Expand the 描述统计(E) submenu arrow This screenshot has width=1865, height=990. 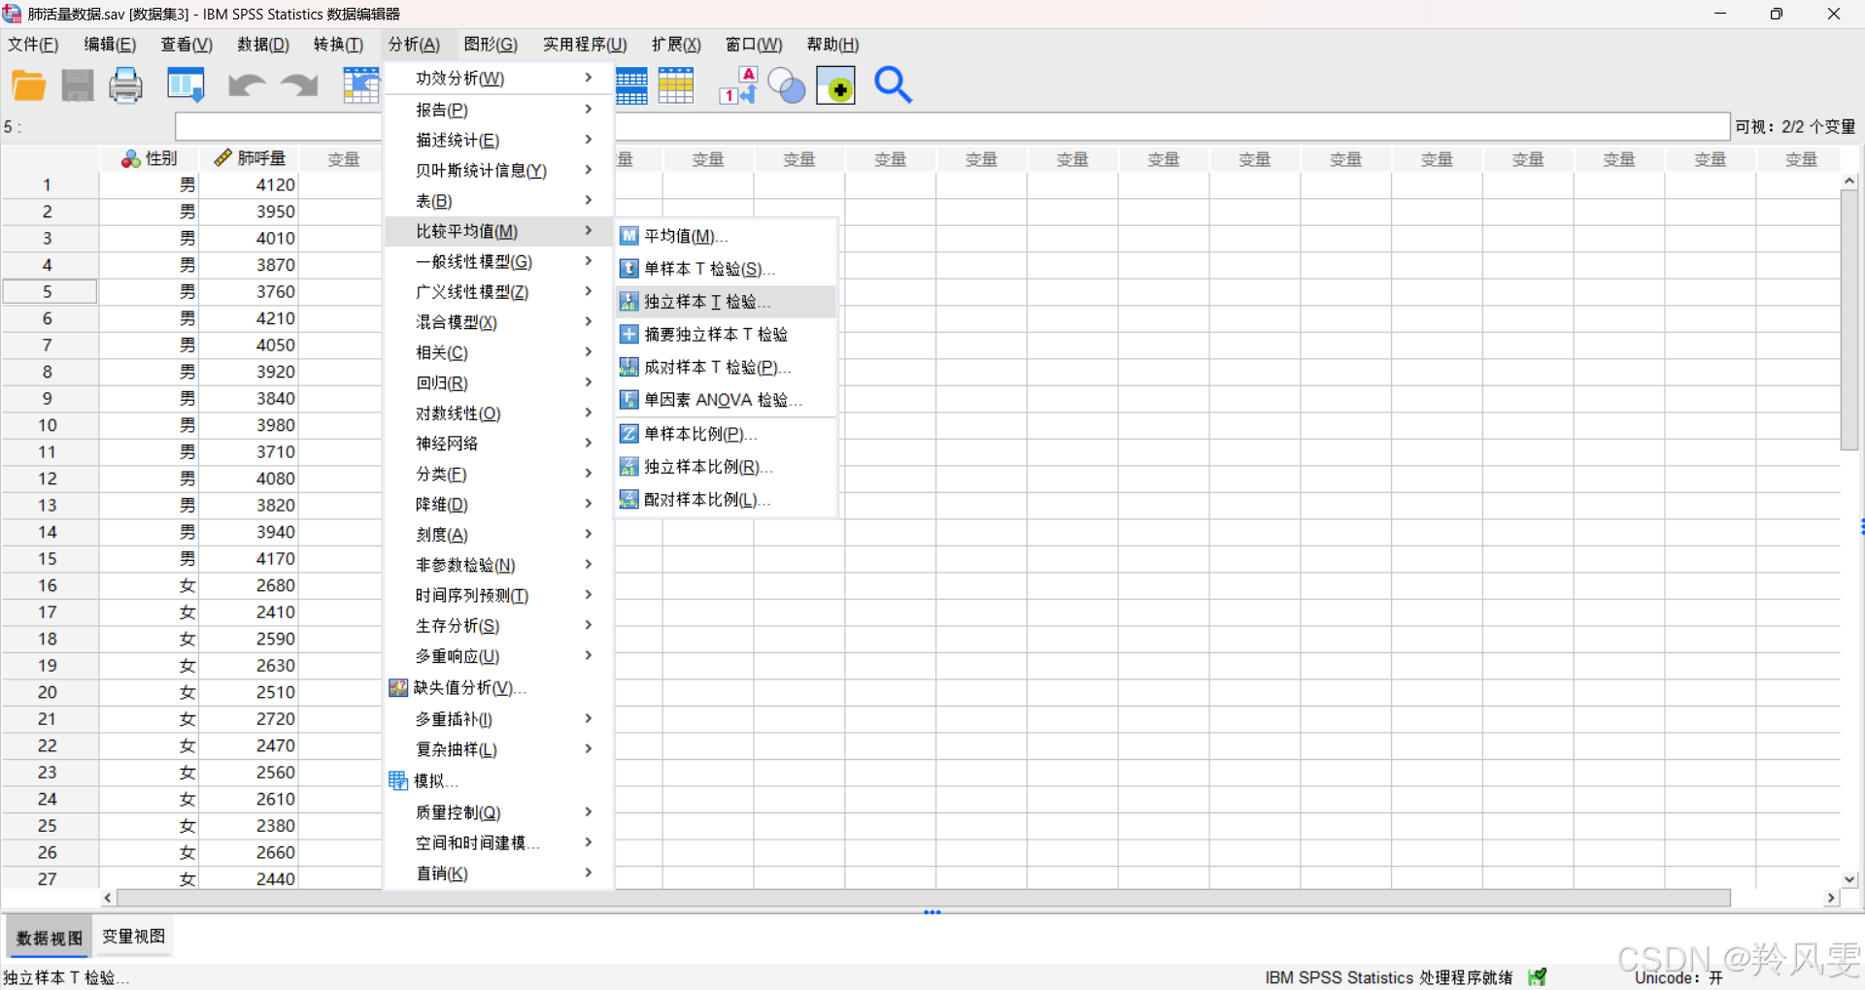point(589,139)
